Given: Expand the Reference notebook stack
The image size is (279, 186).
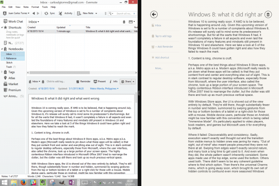Looking at the screenshot, I should (5, 59).
